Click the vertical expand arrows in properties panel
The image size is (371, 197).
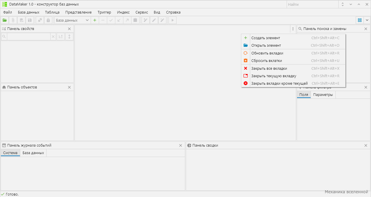coord(69,37)
